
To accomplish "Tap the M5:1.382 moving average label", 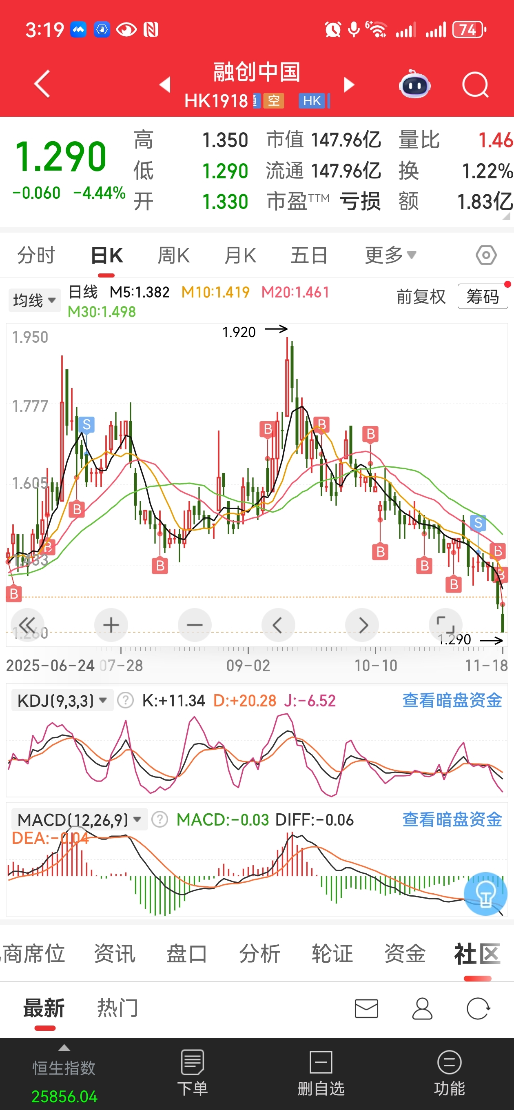I will tap(140, 292).
